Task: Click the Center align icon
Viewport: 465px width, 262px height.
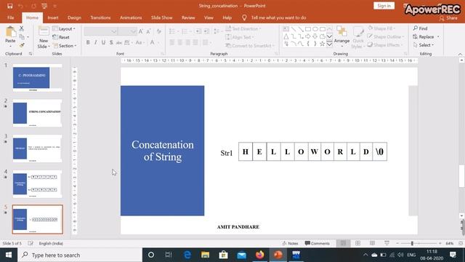Action: pyautogui.click(x=179, y=42)
